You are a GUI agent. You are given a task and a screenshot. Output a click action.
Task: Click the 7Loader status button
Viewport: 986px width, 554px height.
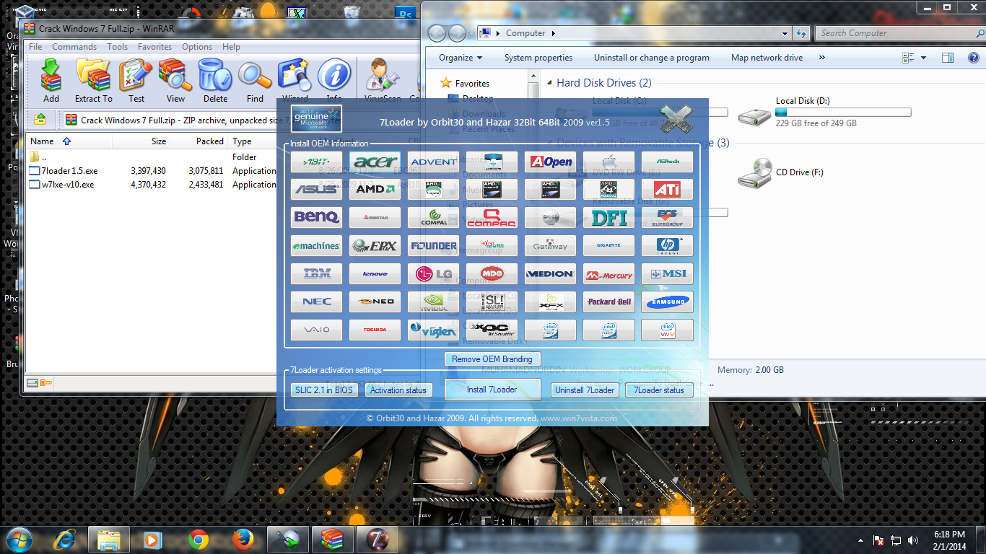click(659, 390)
